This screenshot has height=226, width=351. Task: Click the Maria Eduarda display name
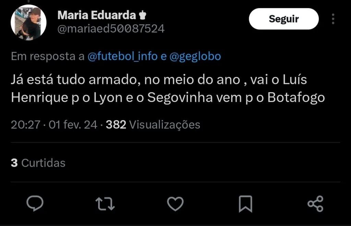tap(96, 15)
